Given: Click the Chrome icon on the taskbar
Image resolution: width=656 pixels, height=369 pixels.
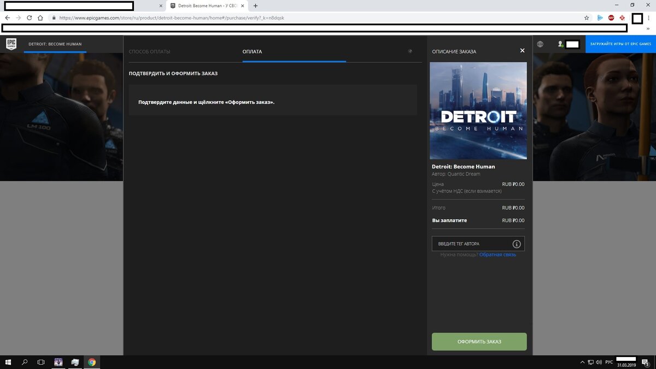Looking at the screenshot, I should point(92,362).
